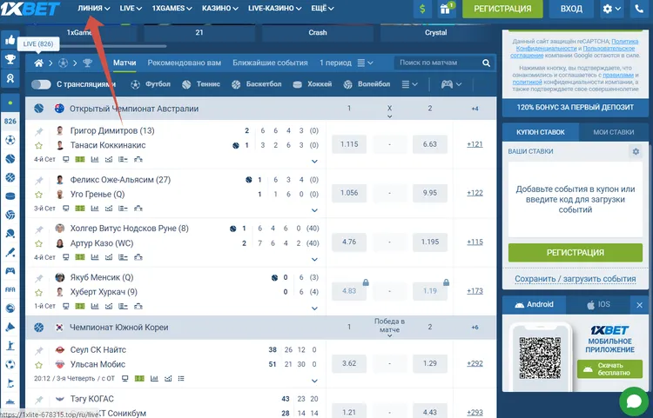The image size is (653, 418).
Task: Add Уго Гренье match to favorites star
Action: (x=38, y=195)
